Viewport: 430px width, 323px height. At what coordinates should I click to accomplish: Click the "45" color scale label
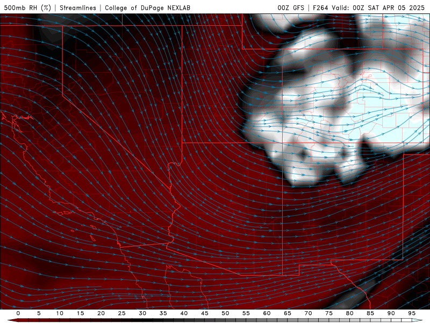tap(205, 313)
